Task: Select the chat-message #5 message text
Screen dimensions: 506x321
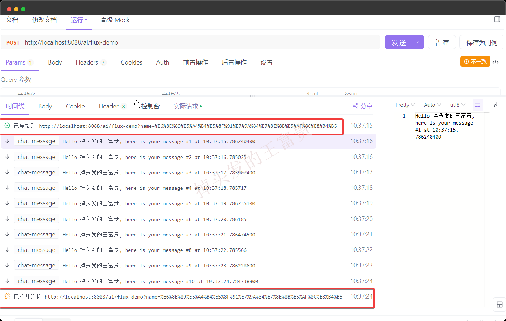Action: 159,203
